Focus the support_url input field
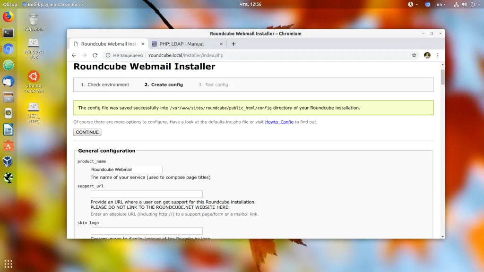This screenshot has height=272, width=484. click(x=147, y=194)
